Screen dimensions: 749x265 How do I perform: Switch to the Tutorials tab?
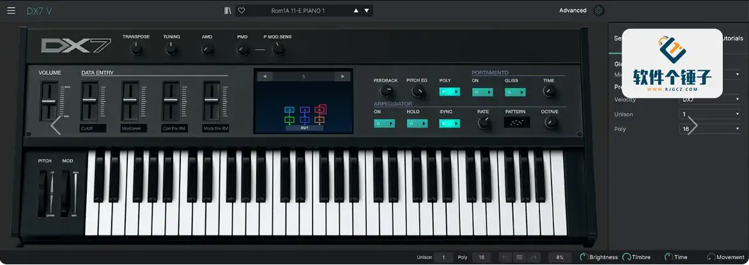coord(733,38)
